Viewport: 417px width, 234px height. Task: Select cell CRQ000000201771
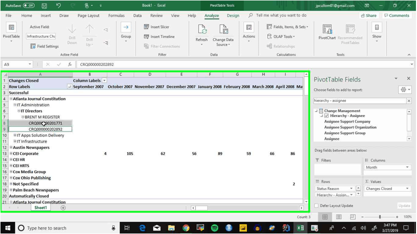coord(40,123)
